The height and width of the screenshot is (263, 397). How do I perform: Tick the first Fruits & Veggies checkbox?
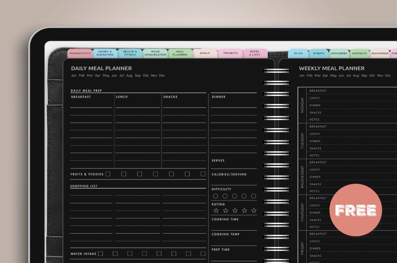point(108,174)
